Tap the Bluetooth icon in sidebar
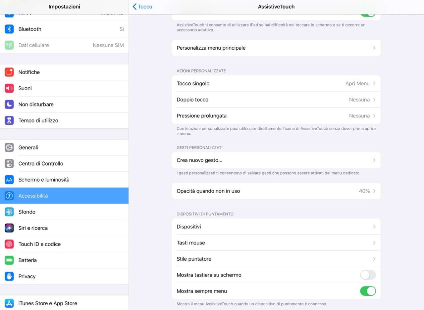Screen dimensions: 424x310 pyautogui.click(x=9, y=29)
